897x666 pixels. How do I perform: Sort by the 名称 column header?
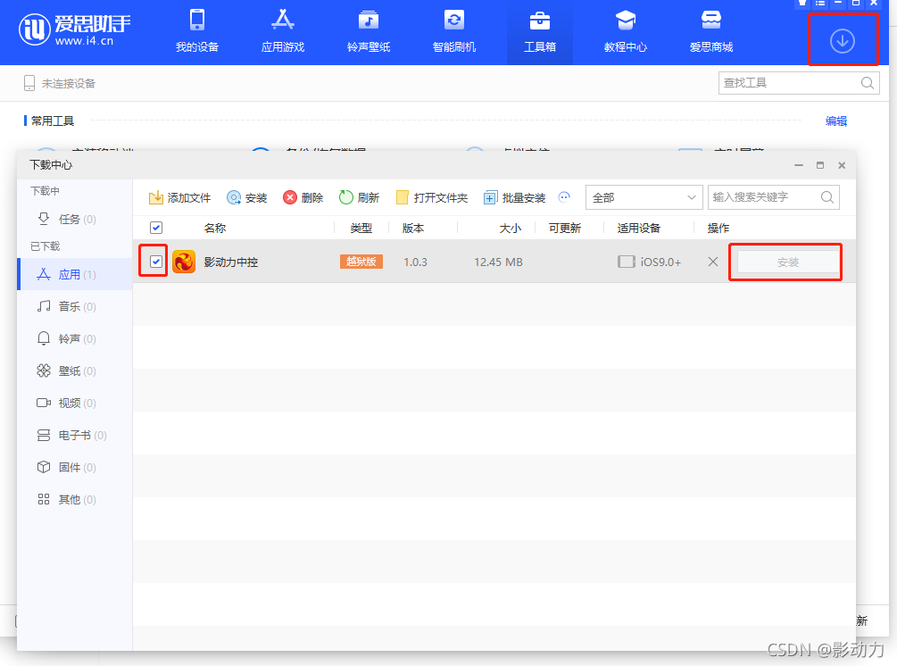215,229
